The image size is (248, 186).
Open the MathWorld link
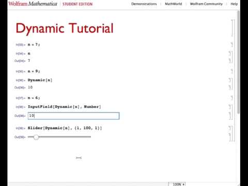point(174,4)
